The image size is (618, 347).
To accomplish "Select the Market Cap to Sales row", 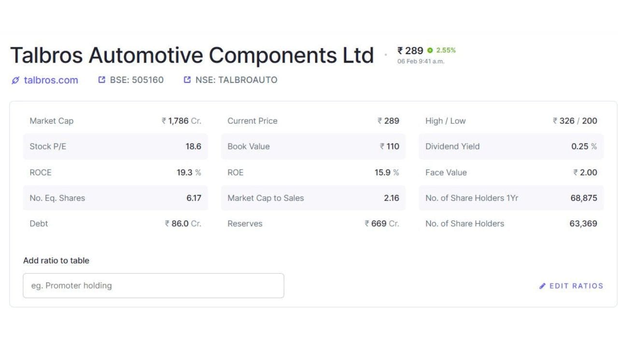I will (x=313, y=198).
